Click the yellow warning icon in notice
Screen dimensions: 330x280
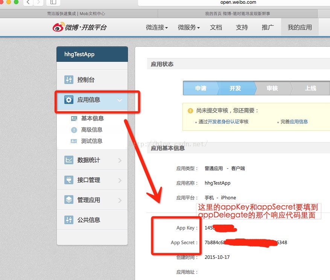[x=190, y=110]
